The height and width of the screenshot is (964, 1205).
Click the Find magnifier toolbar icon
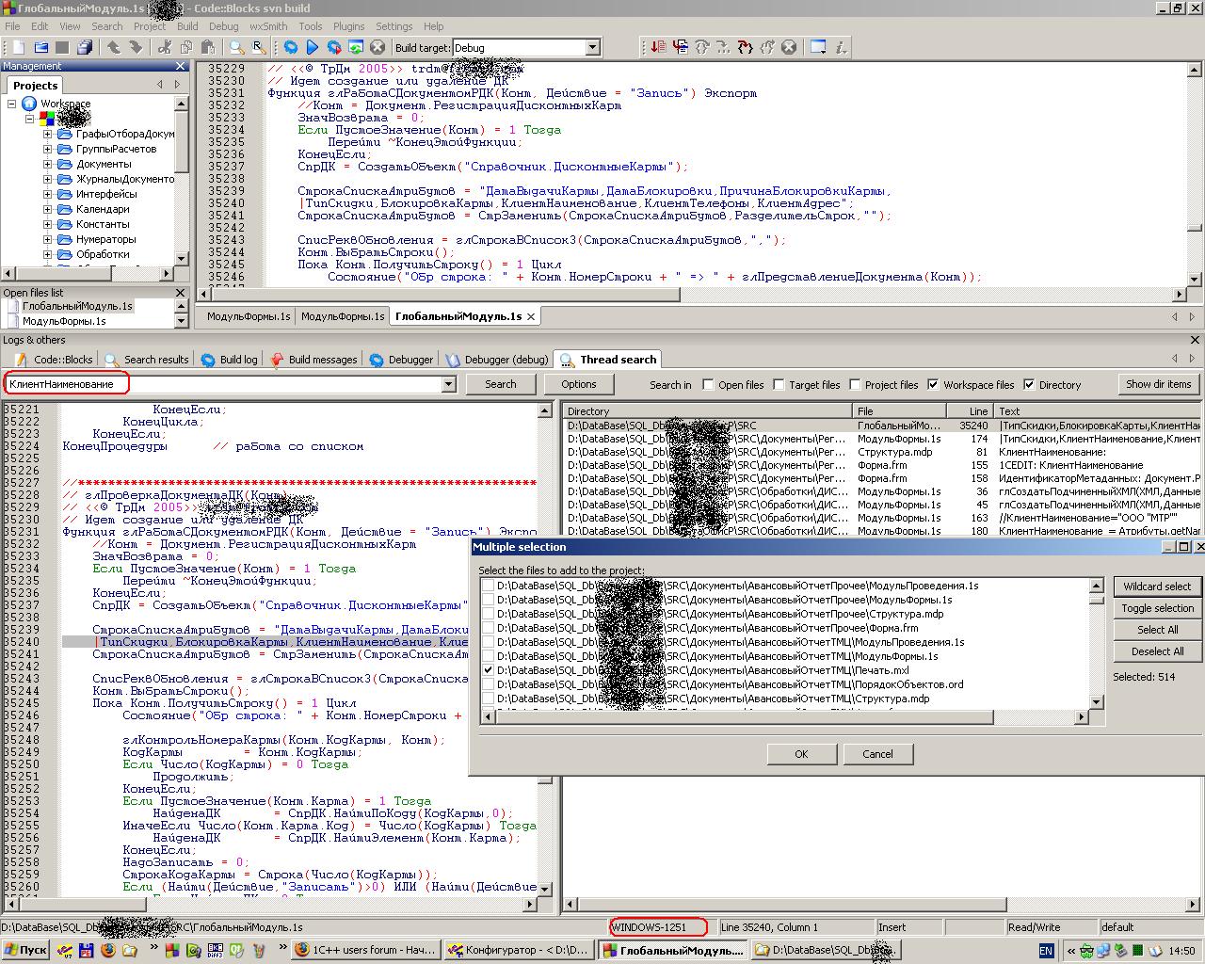[236, 47]
